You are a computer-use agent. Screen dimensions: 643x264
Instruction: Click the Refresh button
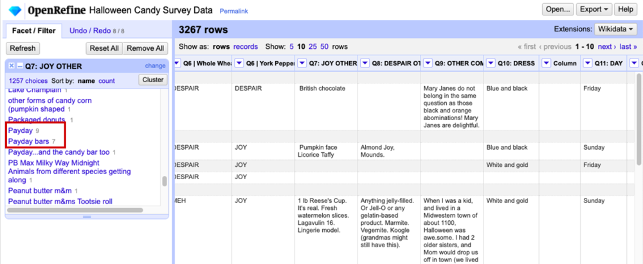coord(23,48)
